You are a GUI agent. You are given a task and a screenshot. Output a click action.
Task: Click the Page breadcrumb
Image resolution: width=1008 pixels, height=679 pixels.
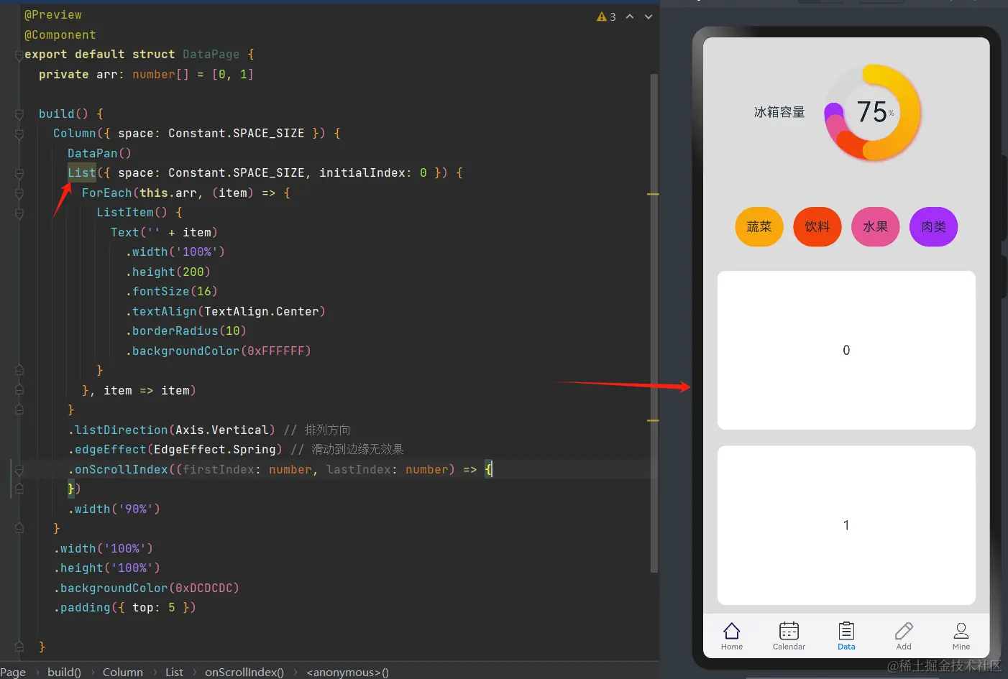point(13,672)
